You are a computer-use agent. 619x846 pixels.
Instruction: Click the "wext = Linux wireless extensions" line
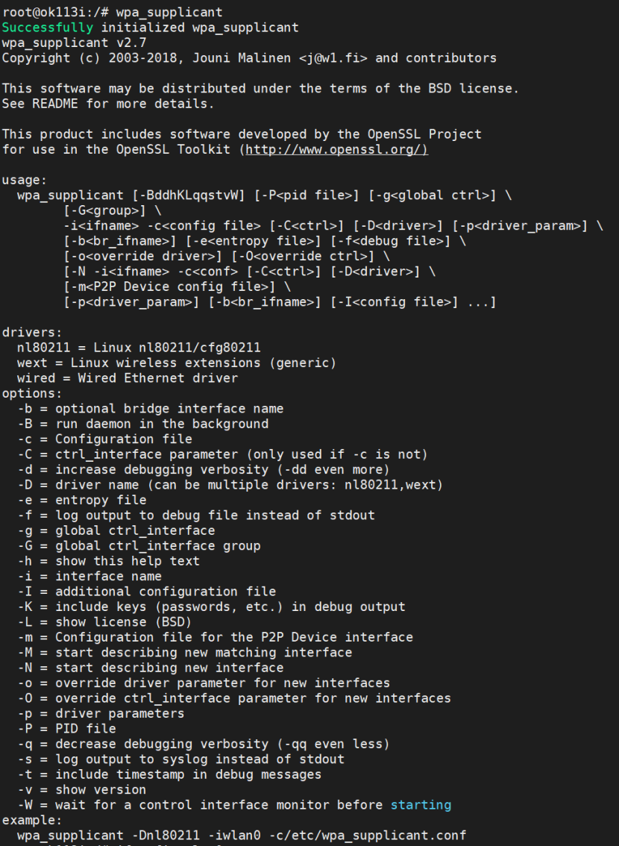(x=177, y=363)
